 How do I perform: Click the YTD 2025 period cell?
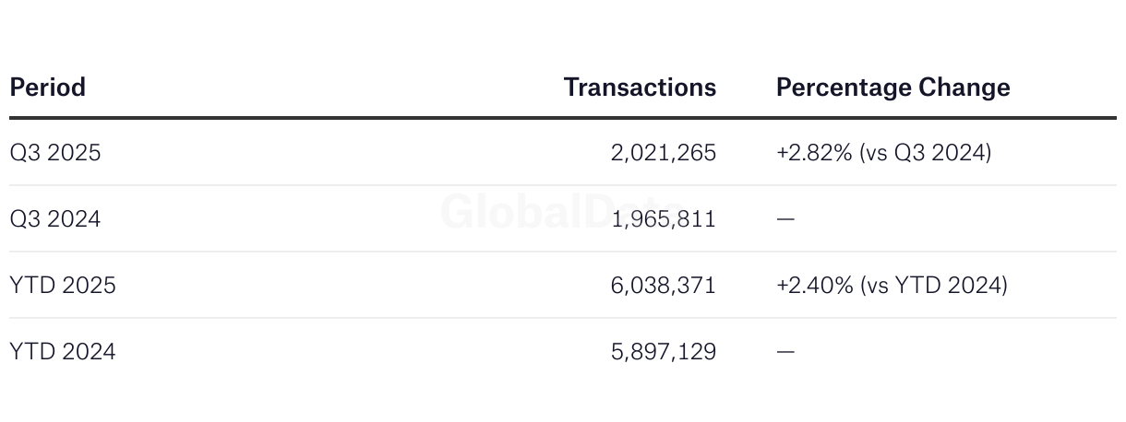[x=63, y=286]
